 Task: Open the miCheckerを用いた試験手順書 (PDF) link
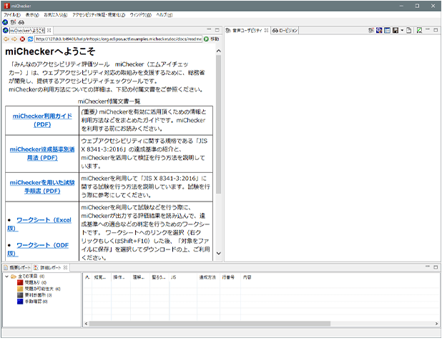[42, 187]
